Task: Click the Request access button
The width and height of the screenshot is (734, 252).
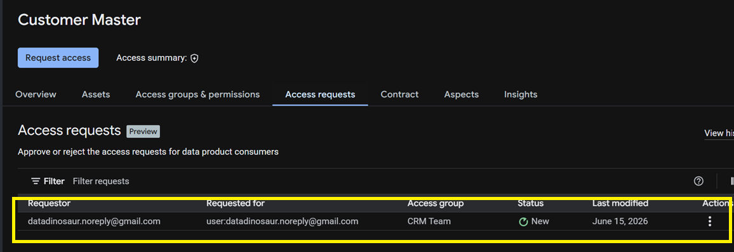Action: [x=58, y=58]
